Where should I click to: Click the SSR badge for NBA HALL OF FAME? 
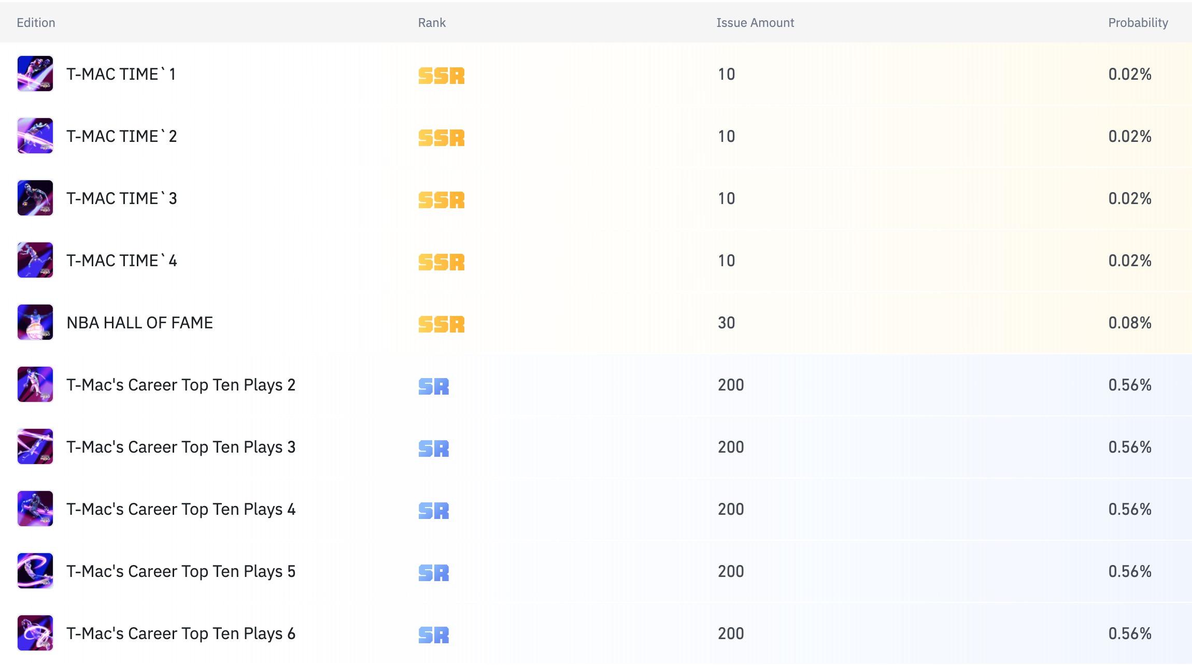[x=441, y=324]
